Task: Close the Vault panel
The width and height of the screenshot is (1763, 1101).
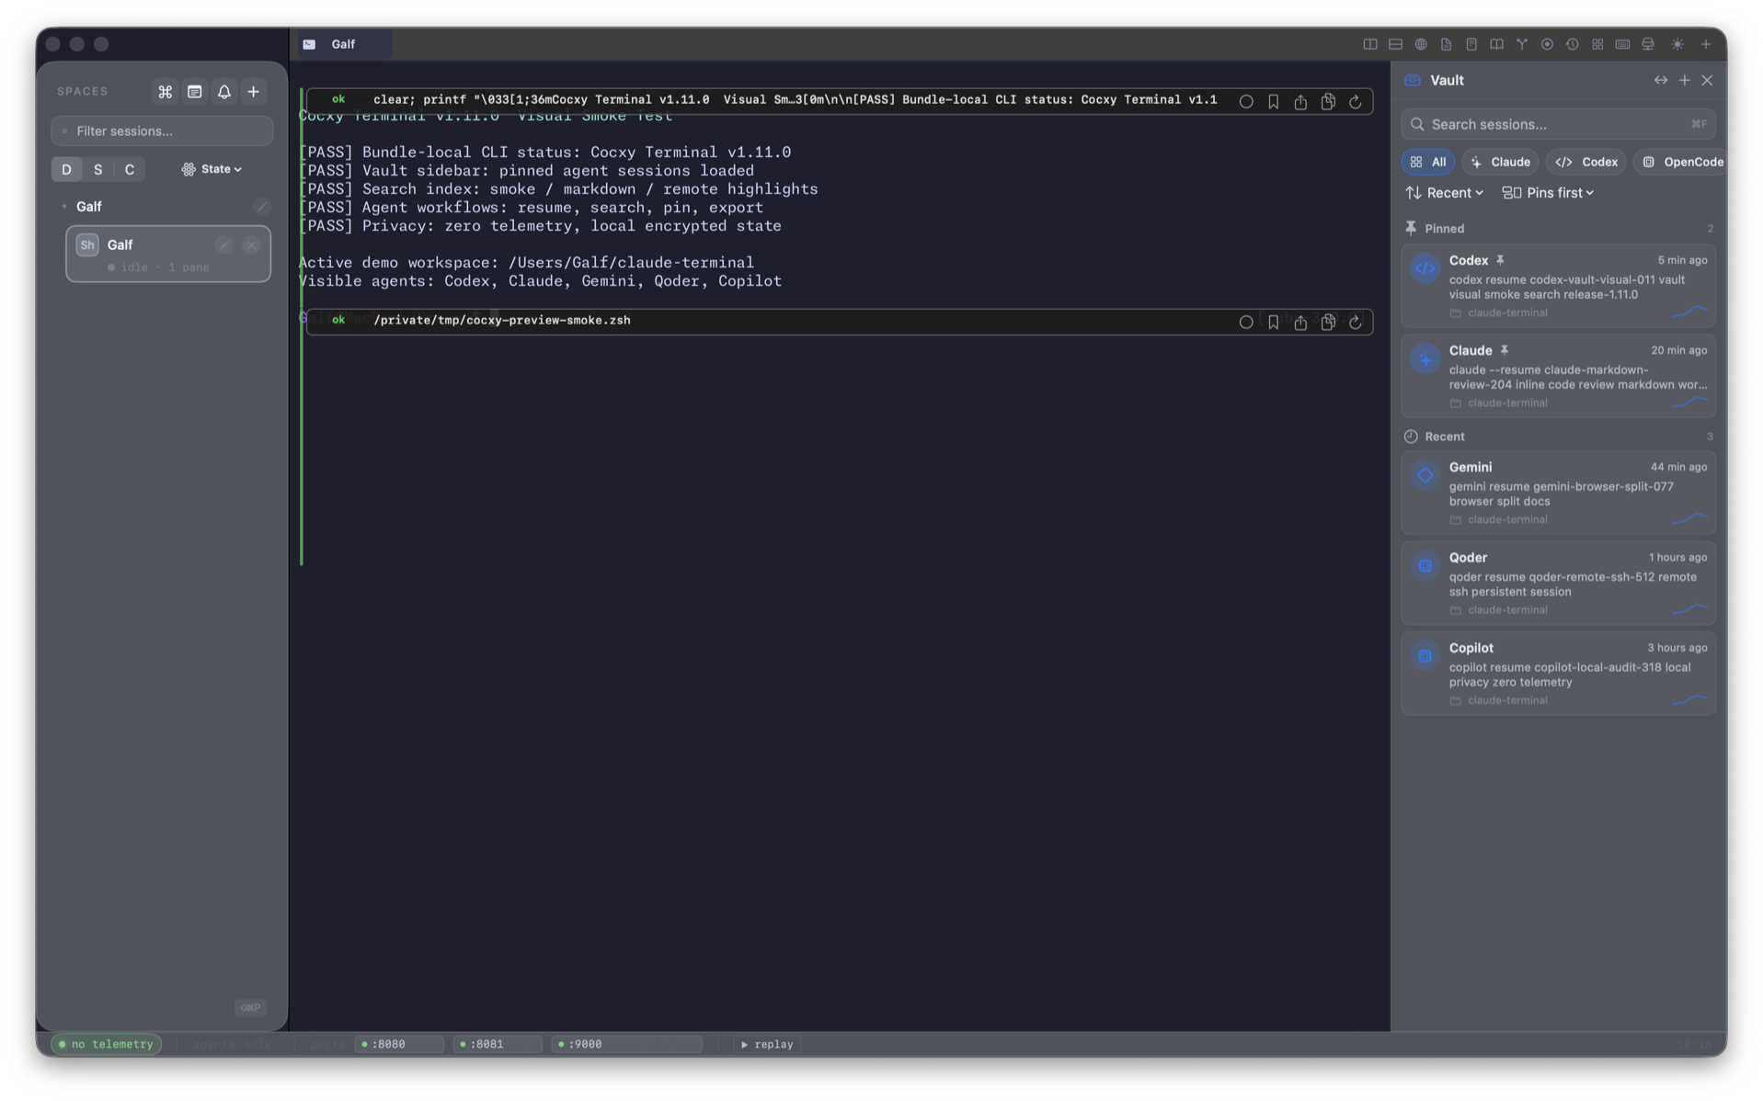Action: [x=1708, y=81]
